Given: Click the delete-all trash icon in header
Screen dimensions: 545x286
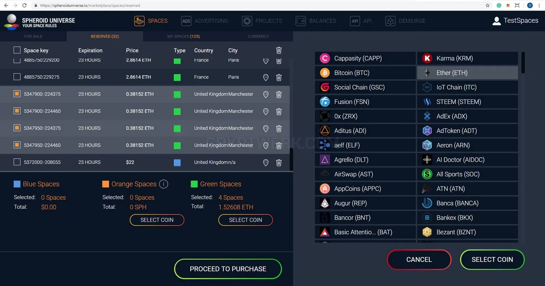Looking at the screenshot, I should (279, 50).
